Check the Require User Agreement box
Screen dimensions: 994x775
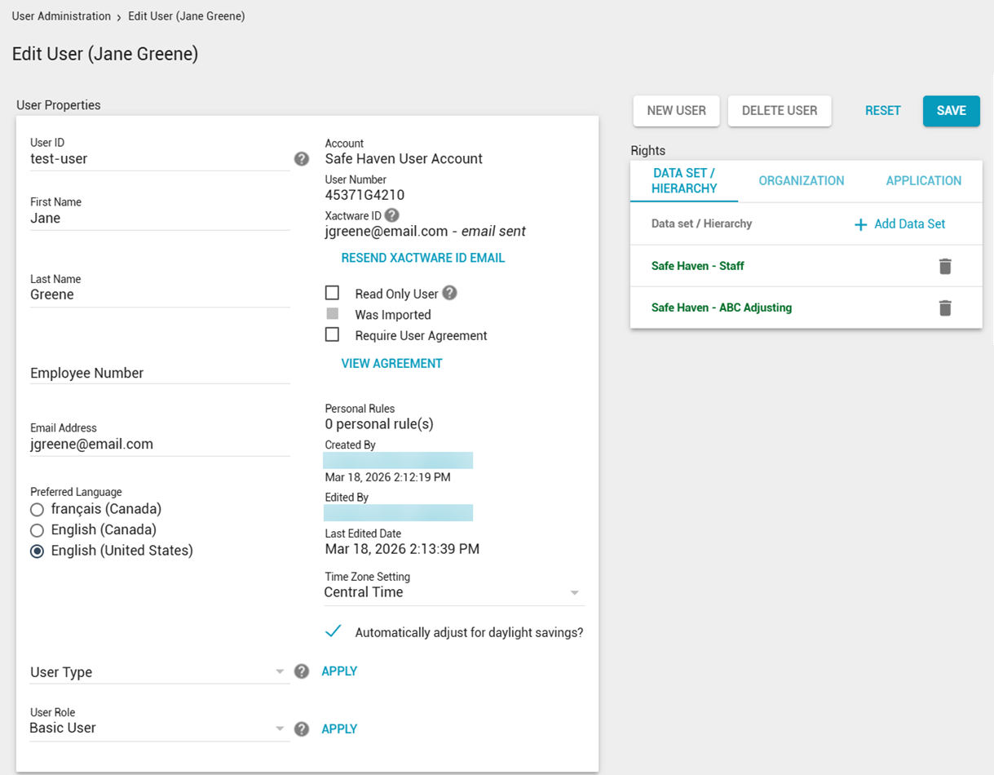coord(333,334)
